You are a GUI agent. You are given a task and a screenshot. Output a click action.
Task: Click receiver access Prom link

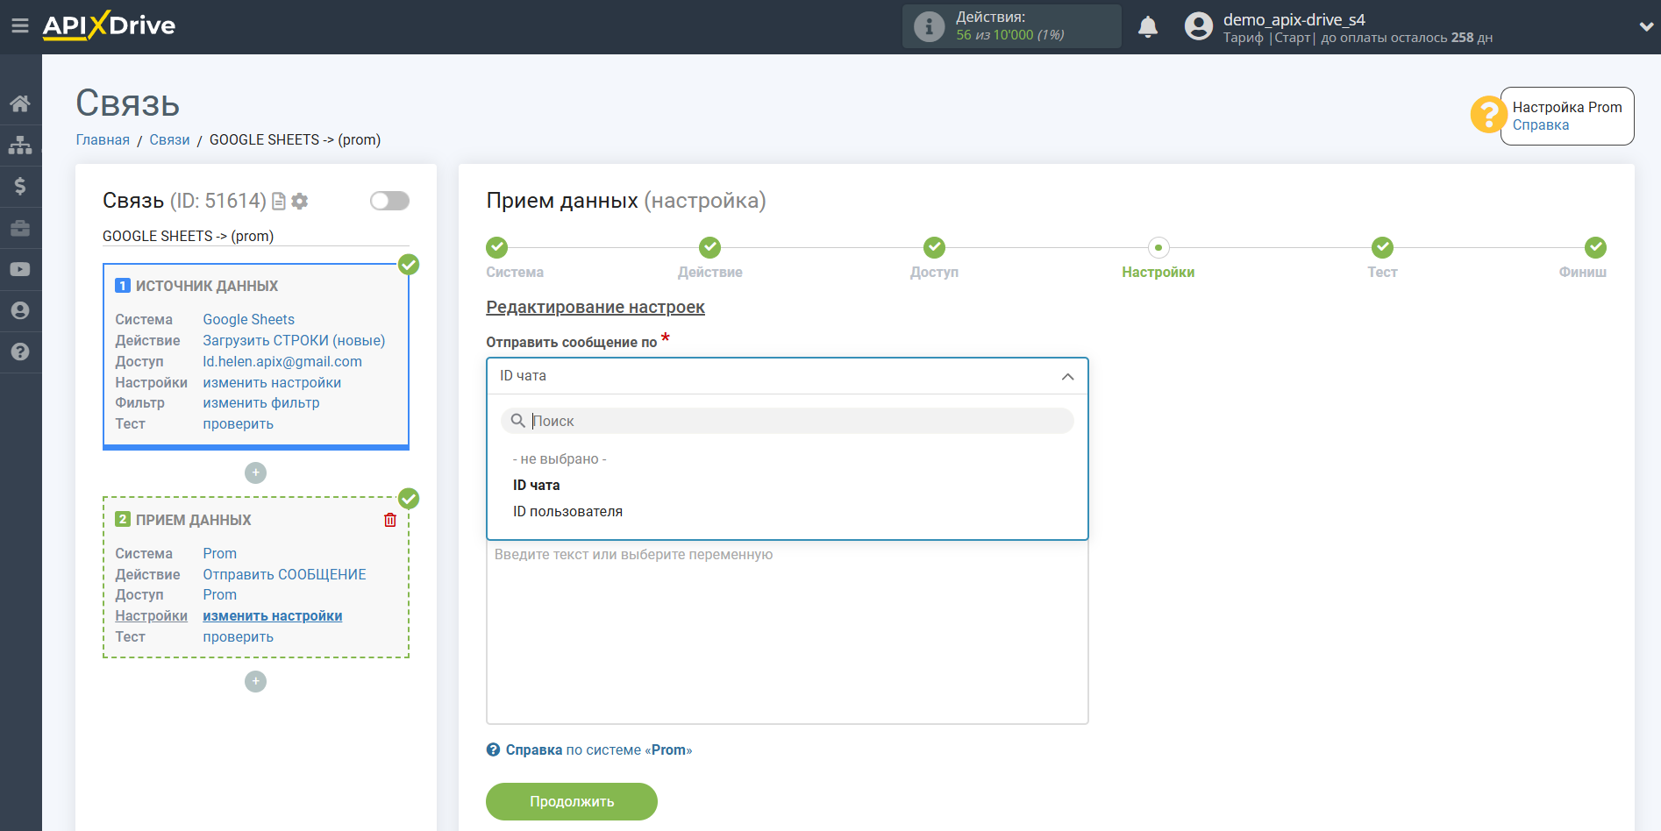pyautogui.click(x=219, y=595)
